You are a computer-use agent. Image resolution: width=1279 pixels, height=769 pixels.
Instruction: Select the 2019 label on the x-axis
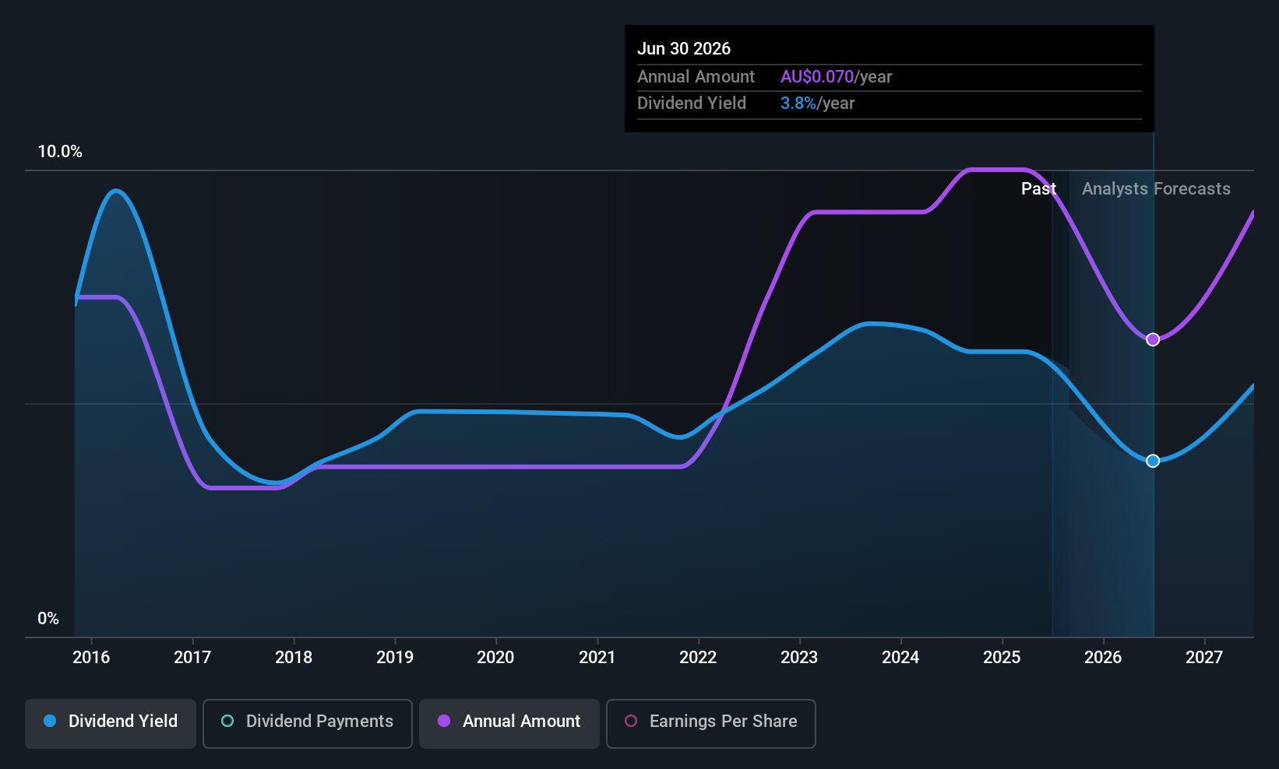[395, 657]
